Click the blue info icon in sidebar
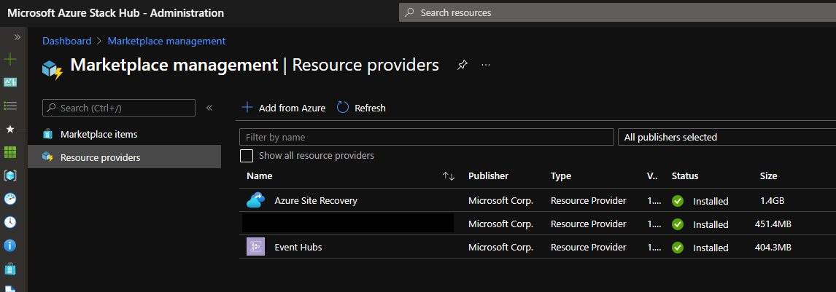The width and height of the screenshot is (836, 292). pos(10,245)
